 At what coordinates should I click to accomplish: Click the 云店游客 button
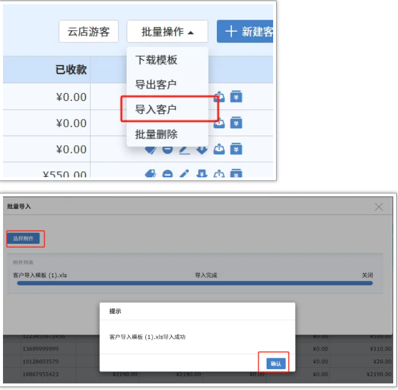pyautogui.click(x=88, y=32)
